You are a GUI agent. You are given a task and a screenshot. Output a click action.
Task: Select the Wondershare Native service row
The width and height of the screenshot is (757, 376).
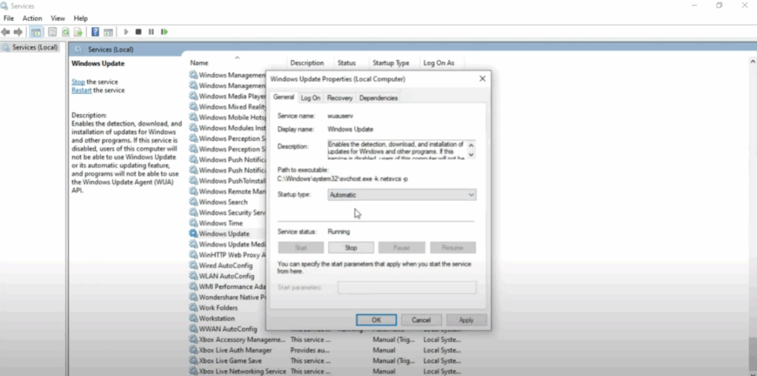tap(227, 297)
